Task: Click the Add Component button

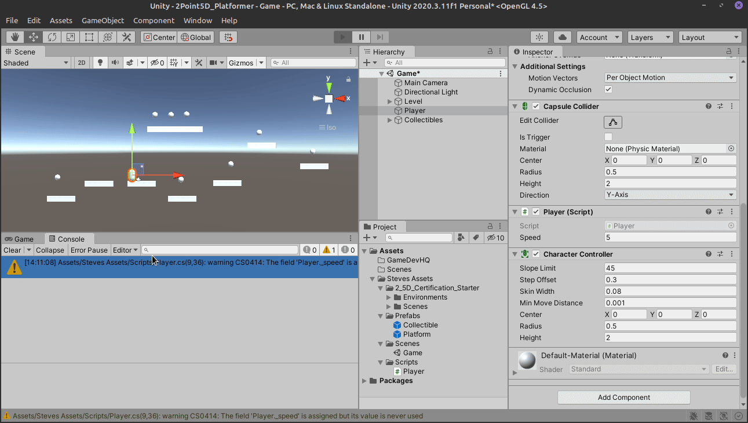Action: (x=623, y=397)
